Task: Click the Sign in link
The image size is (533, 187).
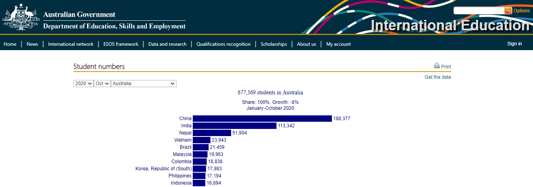Action: (x=514, y=44)
